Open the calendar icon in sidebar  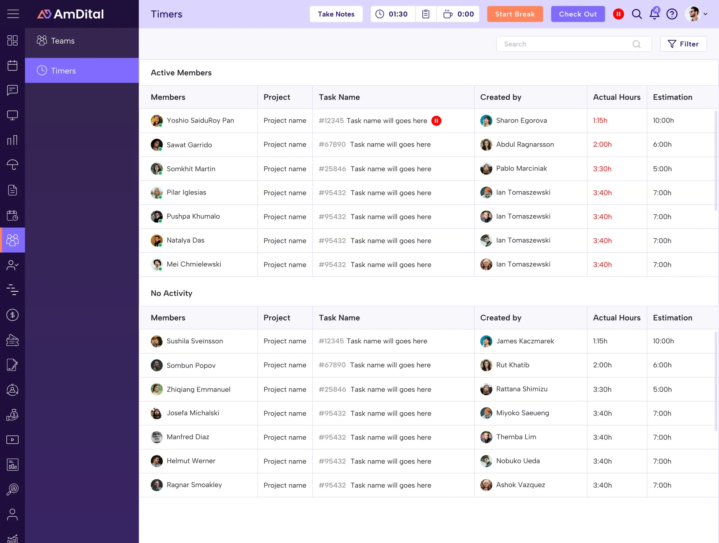[12, 65]
